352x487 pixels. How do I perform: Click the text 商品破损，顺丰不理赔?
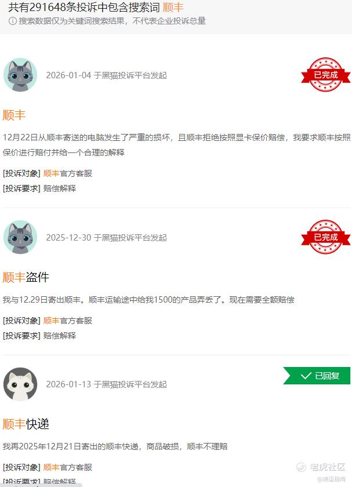pos(187,446)
